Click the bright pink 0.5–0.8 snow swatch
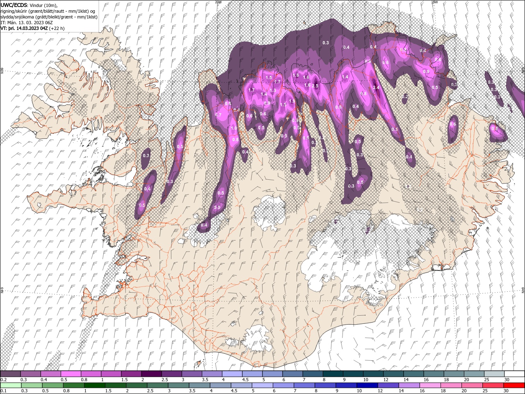Screen dimensions: 525x394 coord(71,374)
